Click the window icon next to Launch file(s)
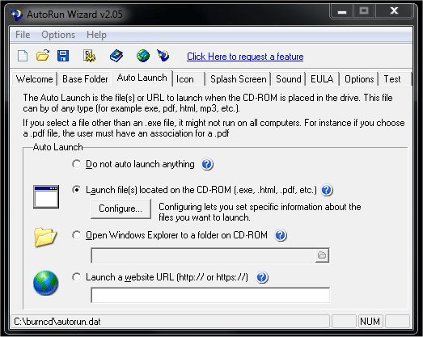Viewport: 423px width, 337px height. [x=46, y=196]
